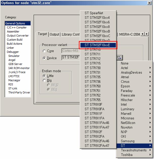Click the Device name text field
This screenshot has height=159, width=154.
click(71, 58)
